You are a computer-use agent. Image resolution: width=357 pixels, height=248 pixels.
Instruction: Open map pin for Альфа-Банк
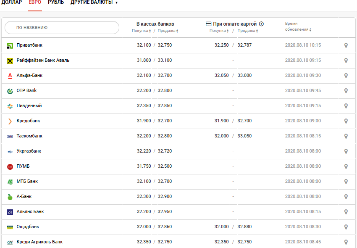tap(346, 76)
